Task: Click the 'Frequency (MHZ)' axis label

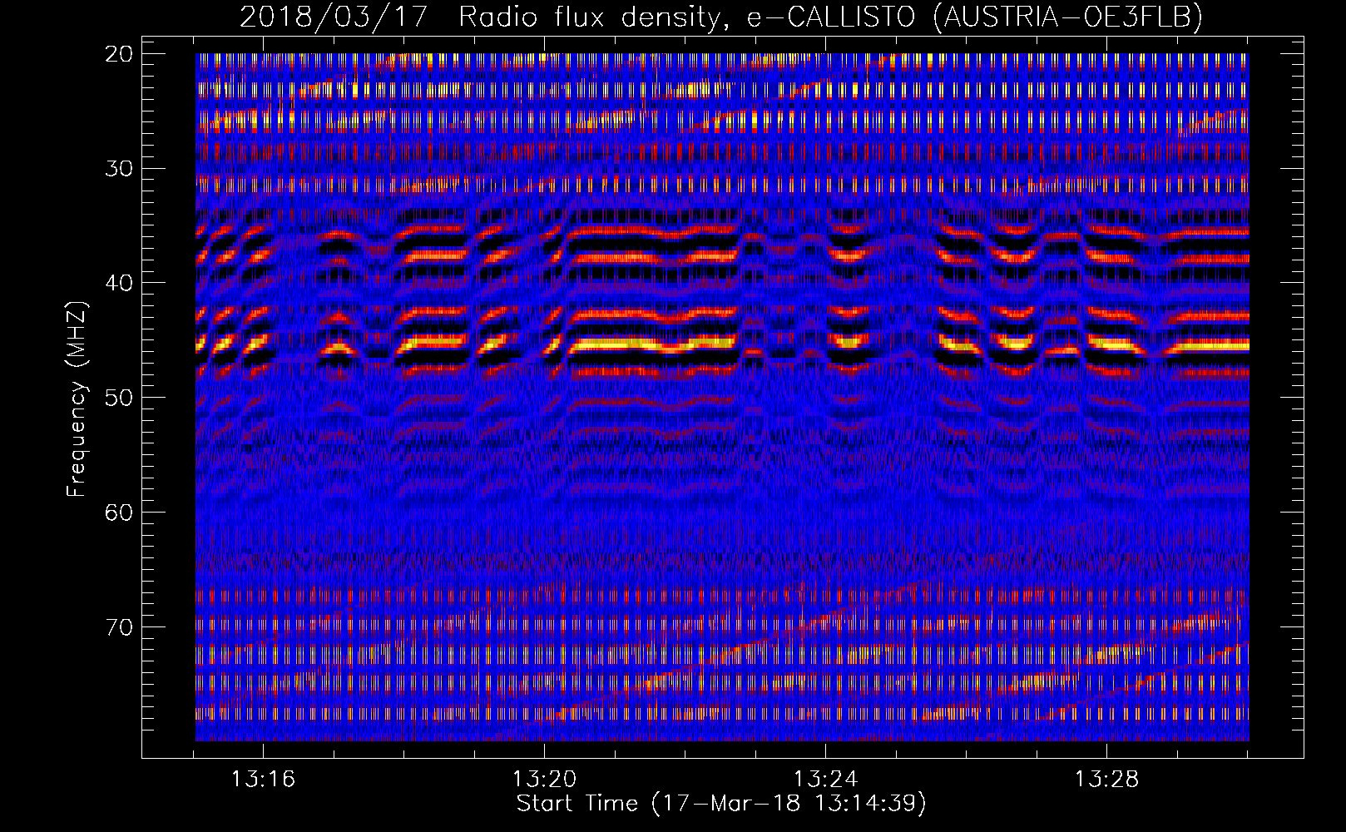Action: 77,399
